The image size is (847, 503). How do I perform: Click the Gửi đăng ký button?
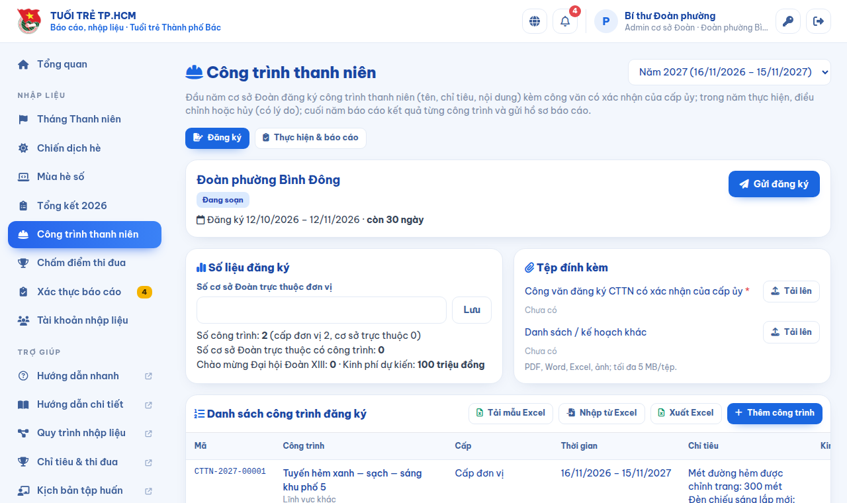[x=774, y=184]
